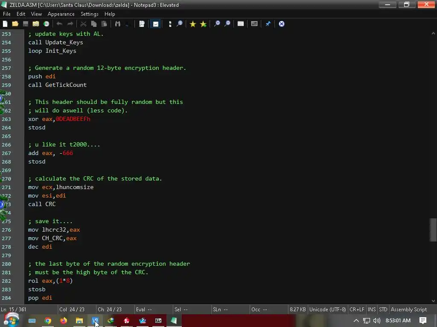Image resolution: width=437 pixels, height=327 pixels.
Task: Paste from the clipboard toolbar icon
Action: point(104,24)
